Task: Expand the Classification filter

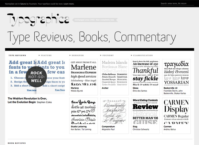Action: [142, 55]
